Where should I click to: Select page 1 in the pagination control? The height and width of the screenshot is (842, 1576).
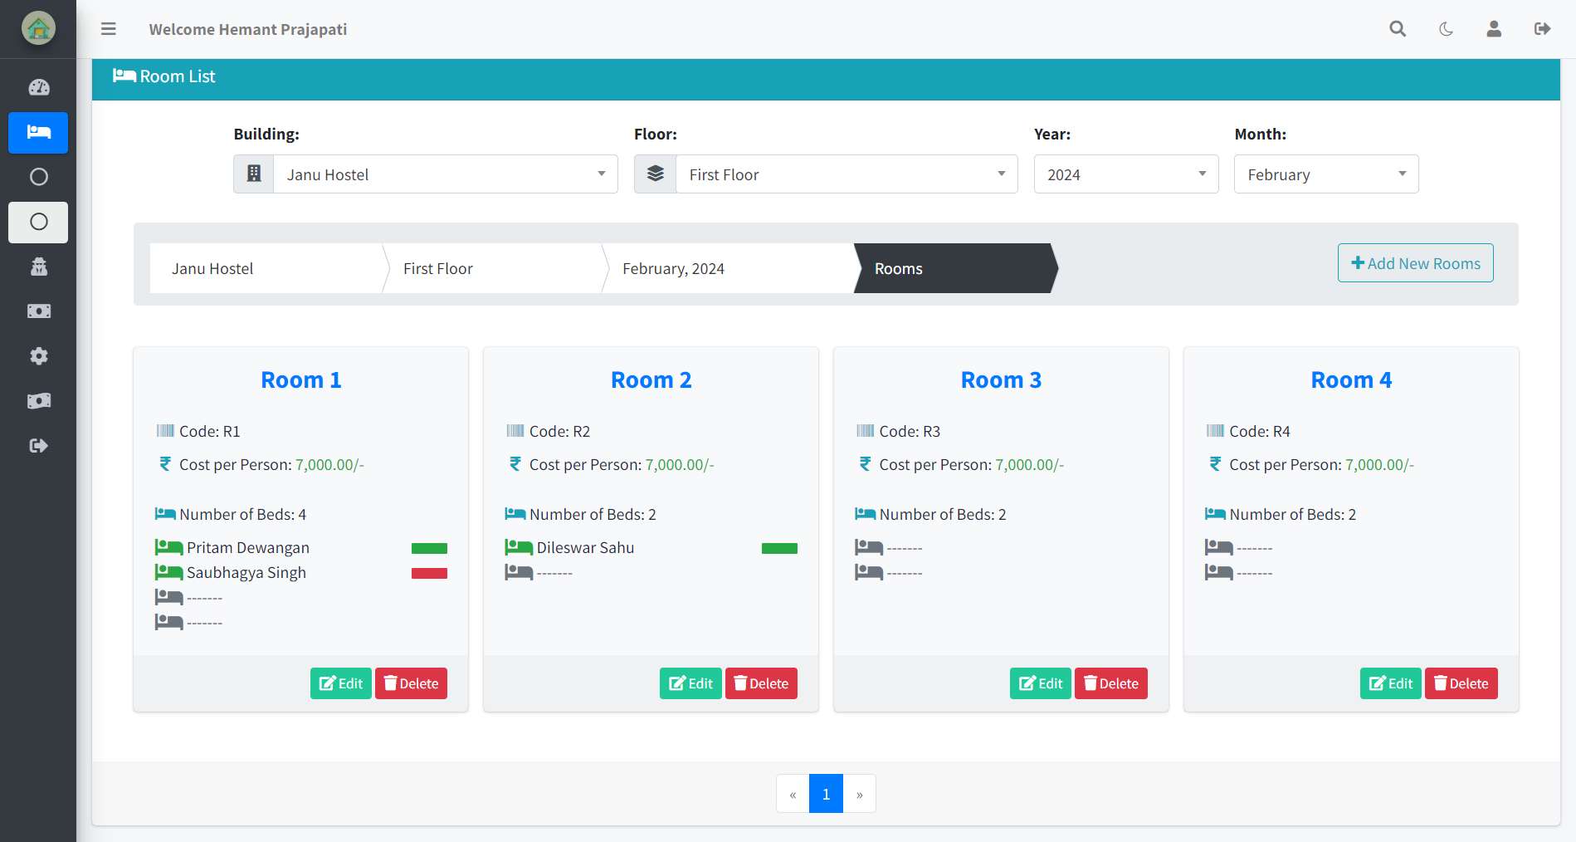[825, 793]
